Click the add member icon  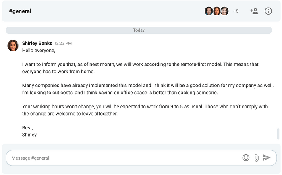click(254, 11)
